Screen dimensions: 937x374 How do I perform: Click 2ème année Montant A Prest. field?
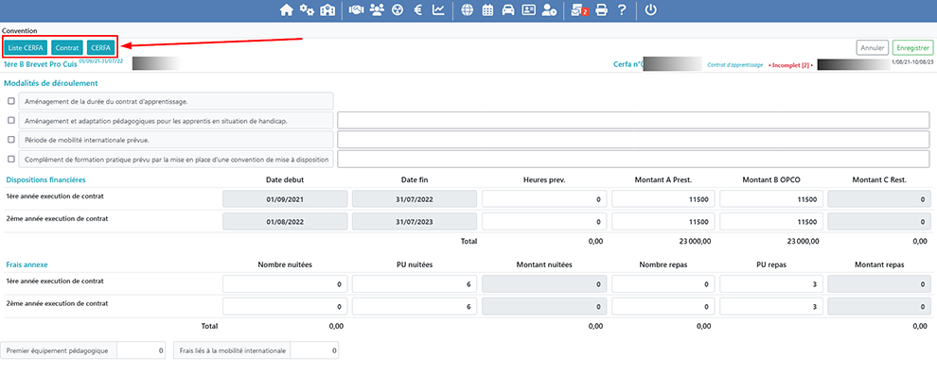[x=663, y=222]
